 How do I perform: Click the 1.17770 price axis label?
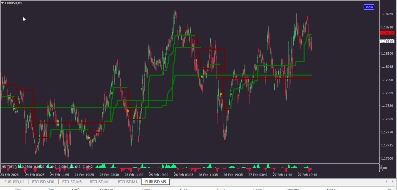(x=387, y=132)
